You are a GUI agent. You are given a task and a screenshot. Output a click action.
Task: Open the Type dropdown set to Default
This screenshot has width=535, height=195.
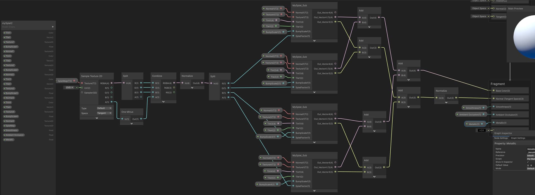(x=104, y=108)
